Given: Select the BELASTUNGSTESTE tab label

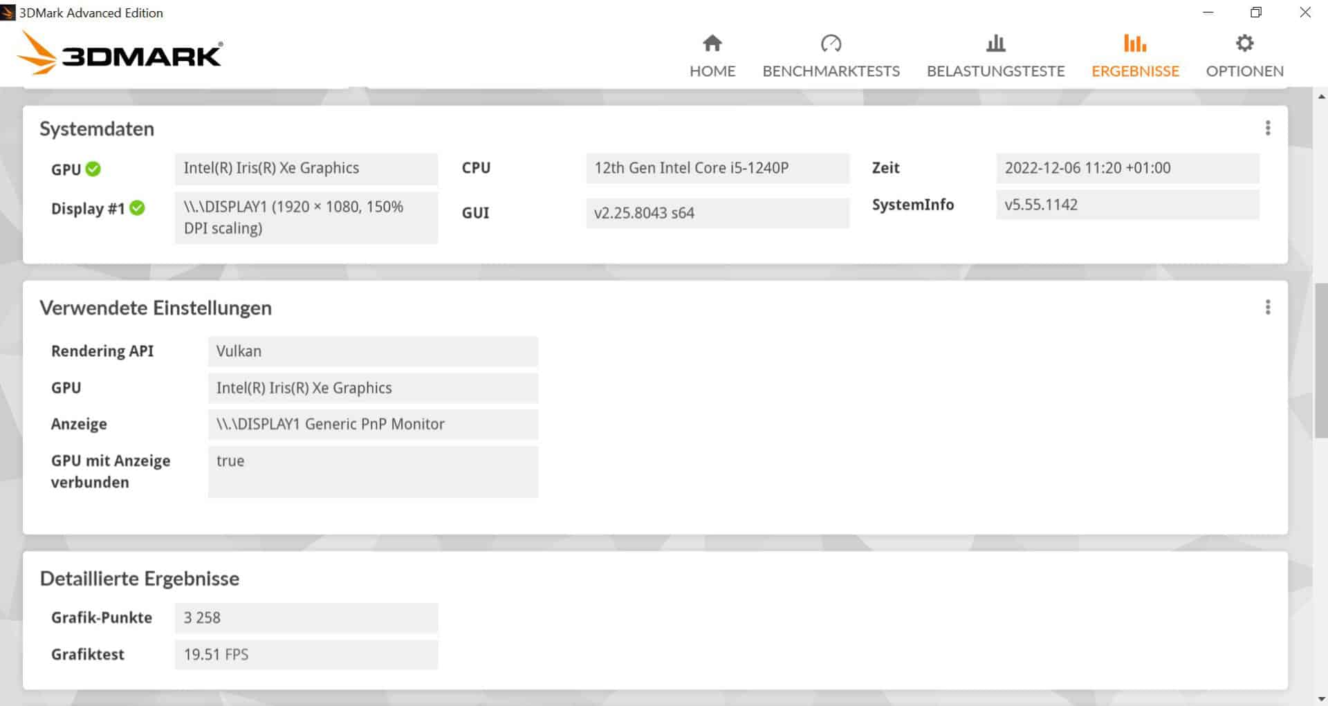Looking at the screenshot, I should point(995,71).
